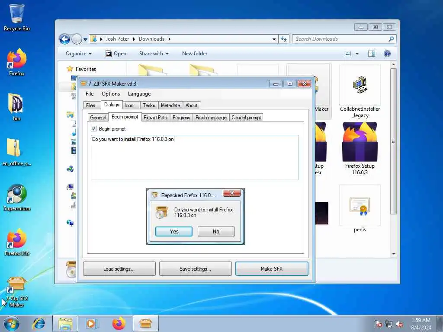Click Open in the Explorer toolbar
443x332 pixels.
pos(116,54)
